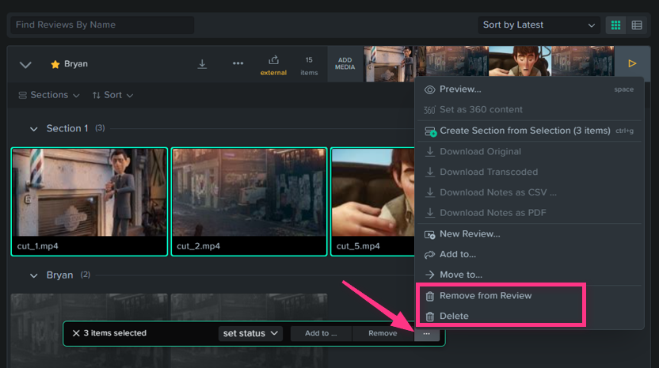Click the cut_2.mp4 file name label
659x368 pixels.
point(198,246)
